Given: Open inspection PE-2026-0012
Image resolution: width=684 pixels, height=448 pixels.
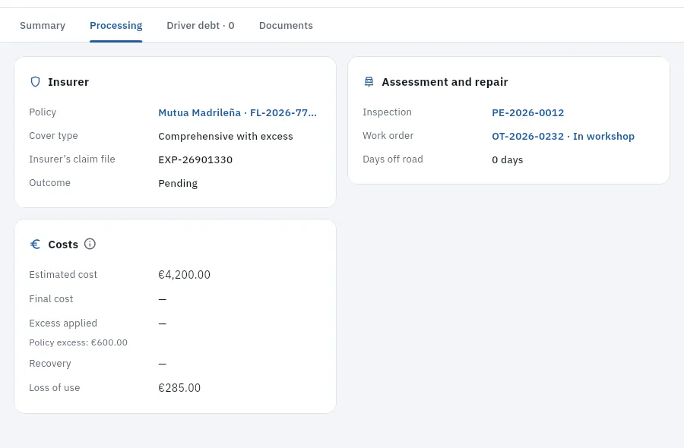Looking at the screenshot, I should pos(528,113).
